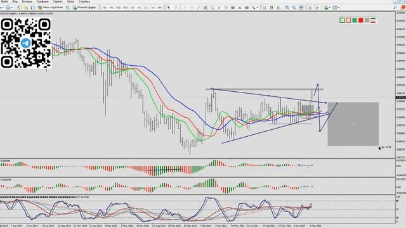Select the Text Label tool
Screen dimensions: 406x228
point(226,8)
